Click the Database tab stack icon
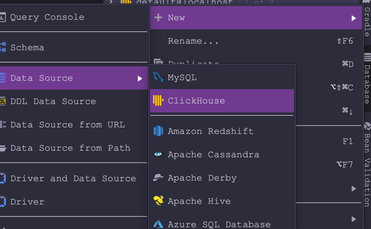371x229 pixels. pyautogui.click(x=367, y=57)
